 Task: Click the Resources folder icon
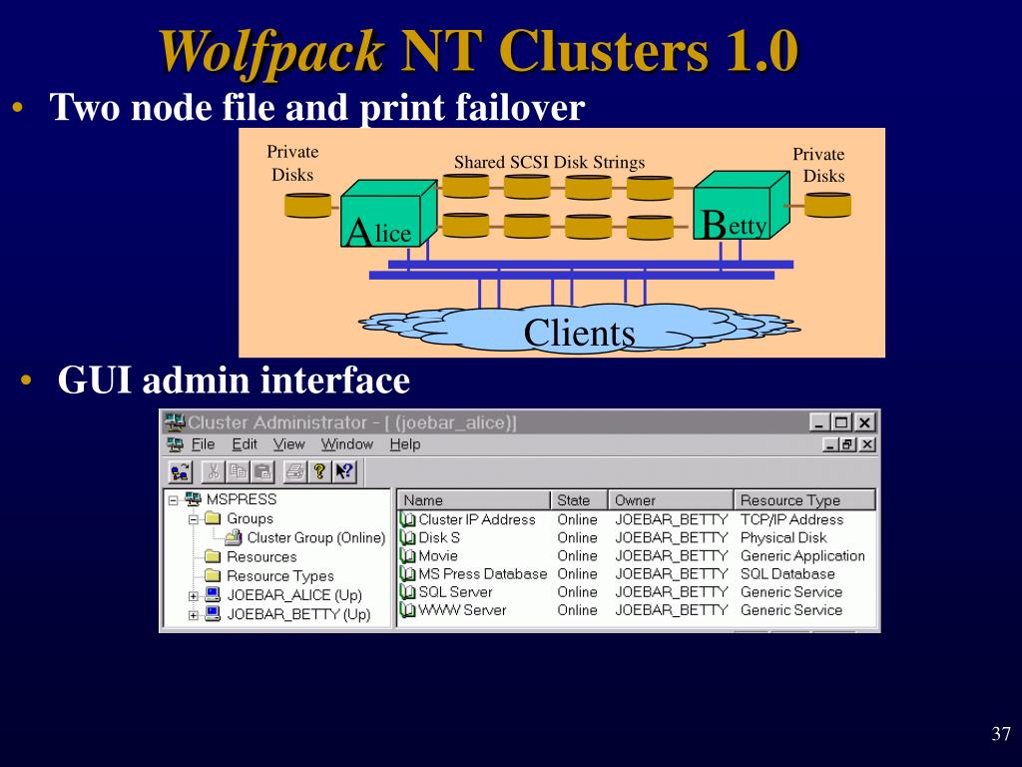click(213, 556)
